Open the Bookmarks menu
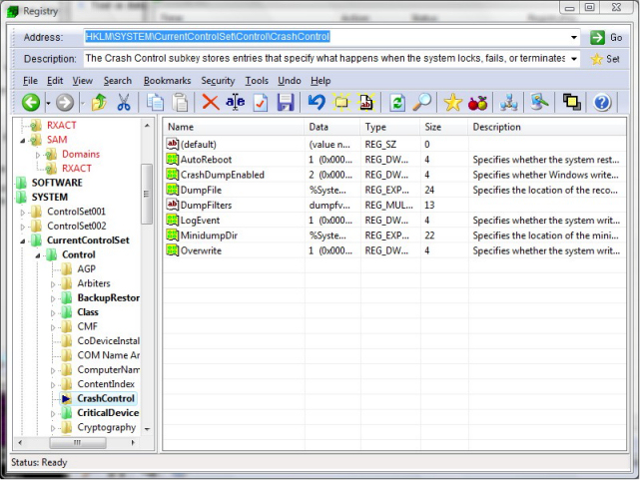Viewport: 640px width, 480px height. pos(167,81)
